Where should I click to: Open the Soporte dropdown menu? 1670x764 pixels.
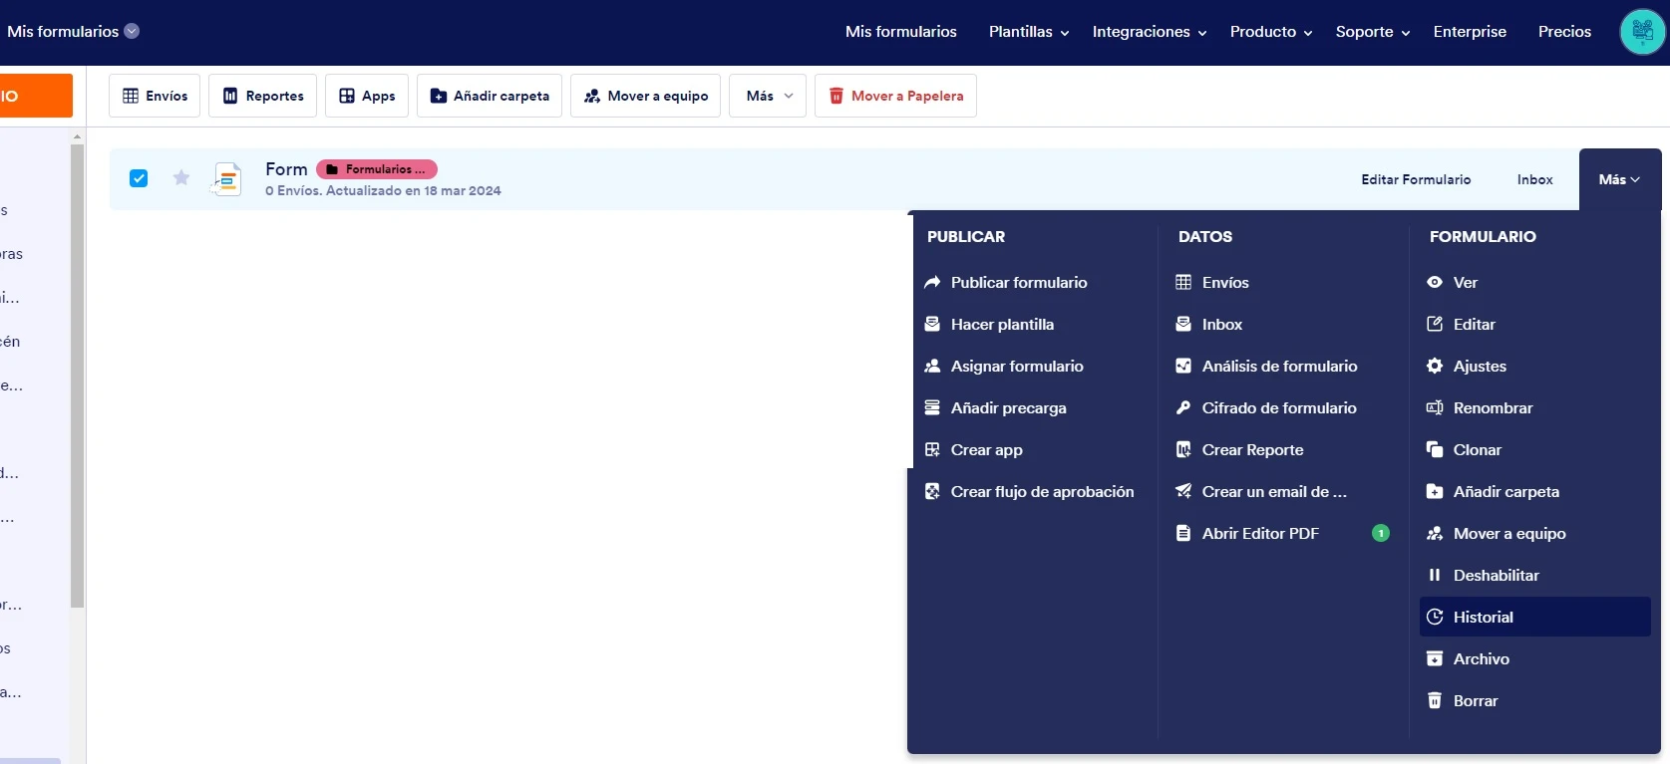pyautogui.click(x=1373, y=32)
